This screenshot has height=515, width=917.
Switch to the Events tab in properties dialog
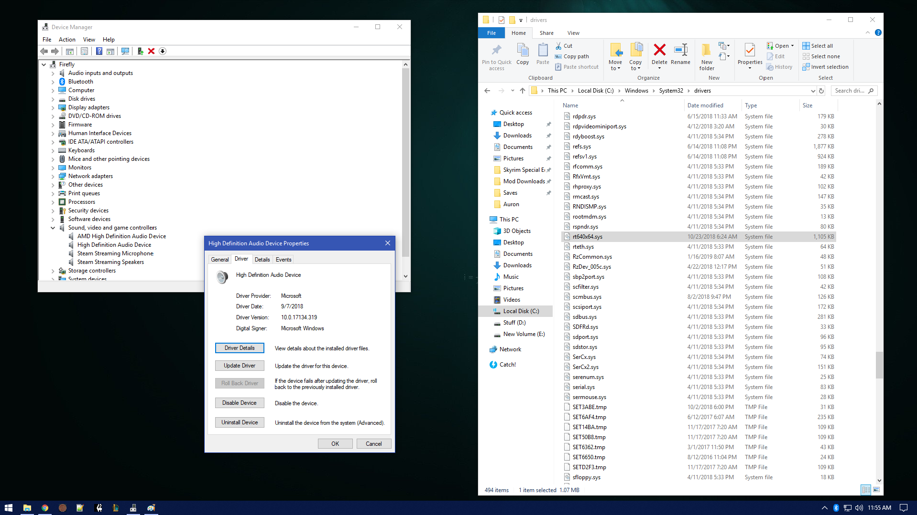pyautogui.click(x=284, y=260)
